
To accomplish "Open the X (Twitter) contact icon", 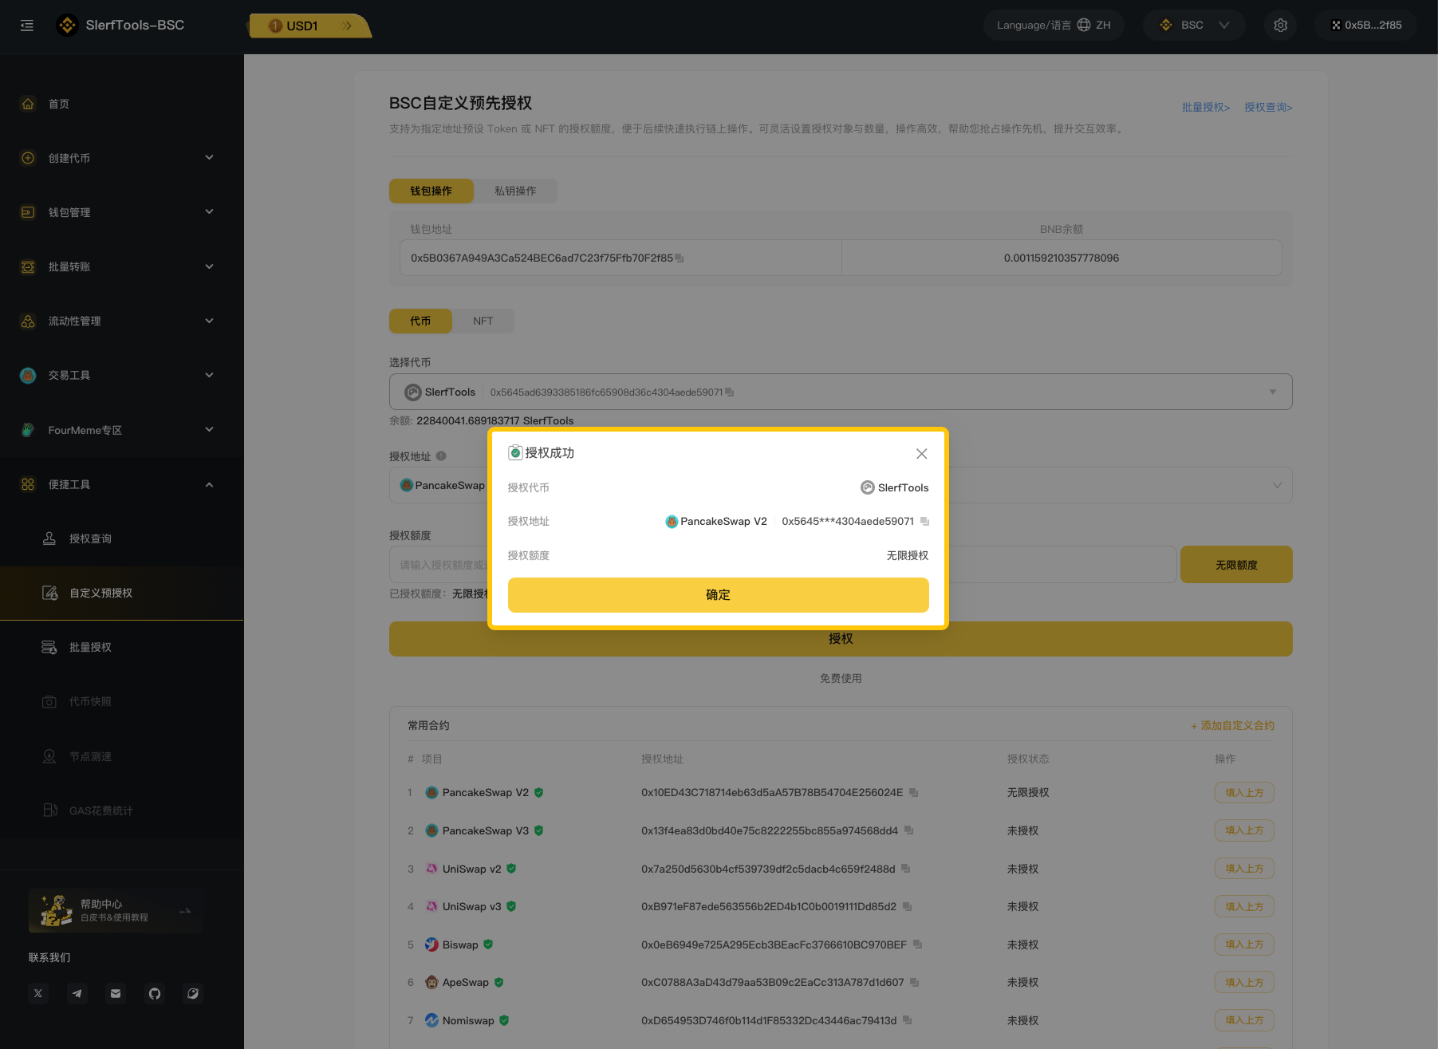I will (38, 994).
